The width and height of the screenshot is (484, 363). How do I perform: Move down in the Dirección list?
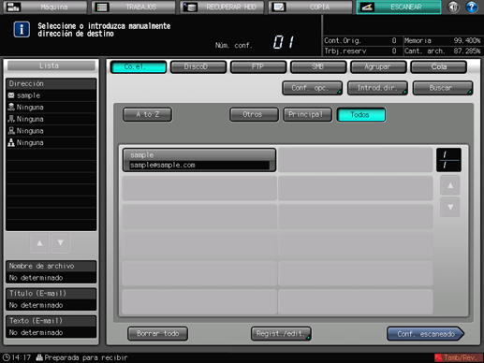(61, 243)
